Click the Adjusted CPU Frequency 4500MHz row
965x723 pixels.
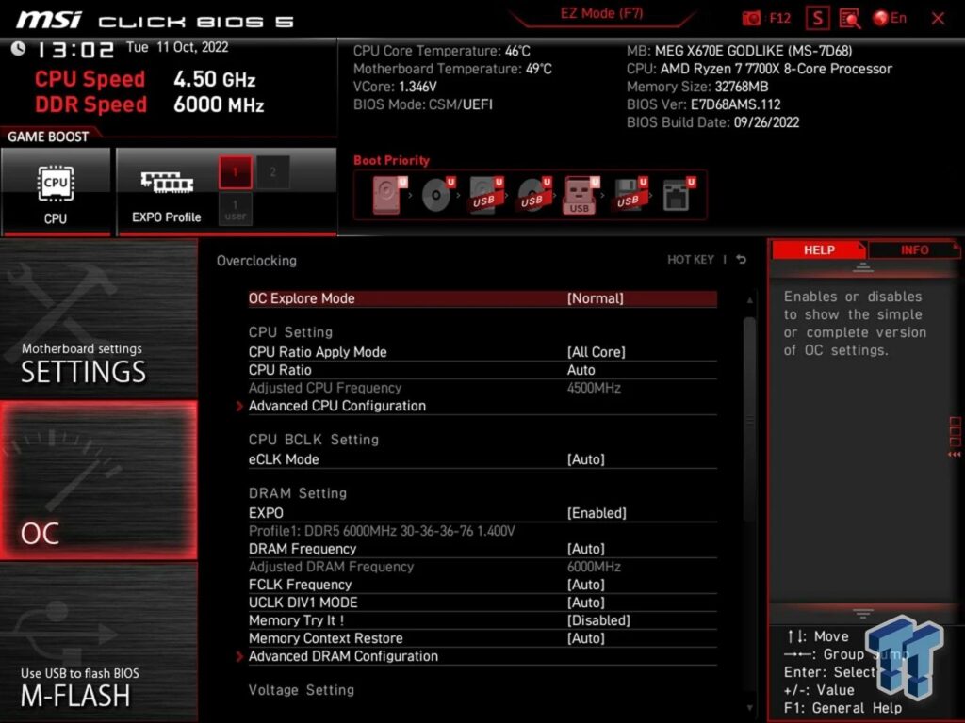point(482,387)
